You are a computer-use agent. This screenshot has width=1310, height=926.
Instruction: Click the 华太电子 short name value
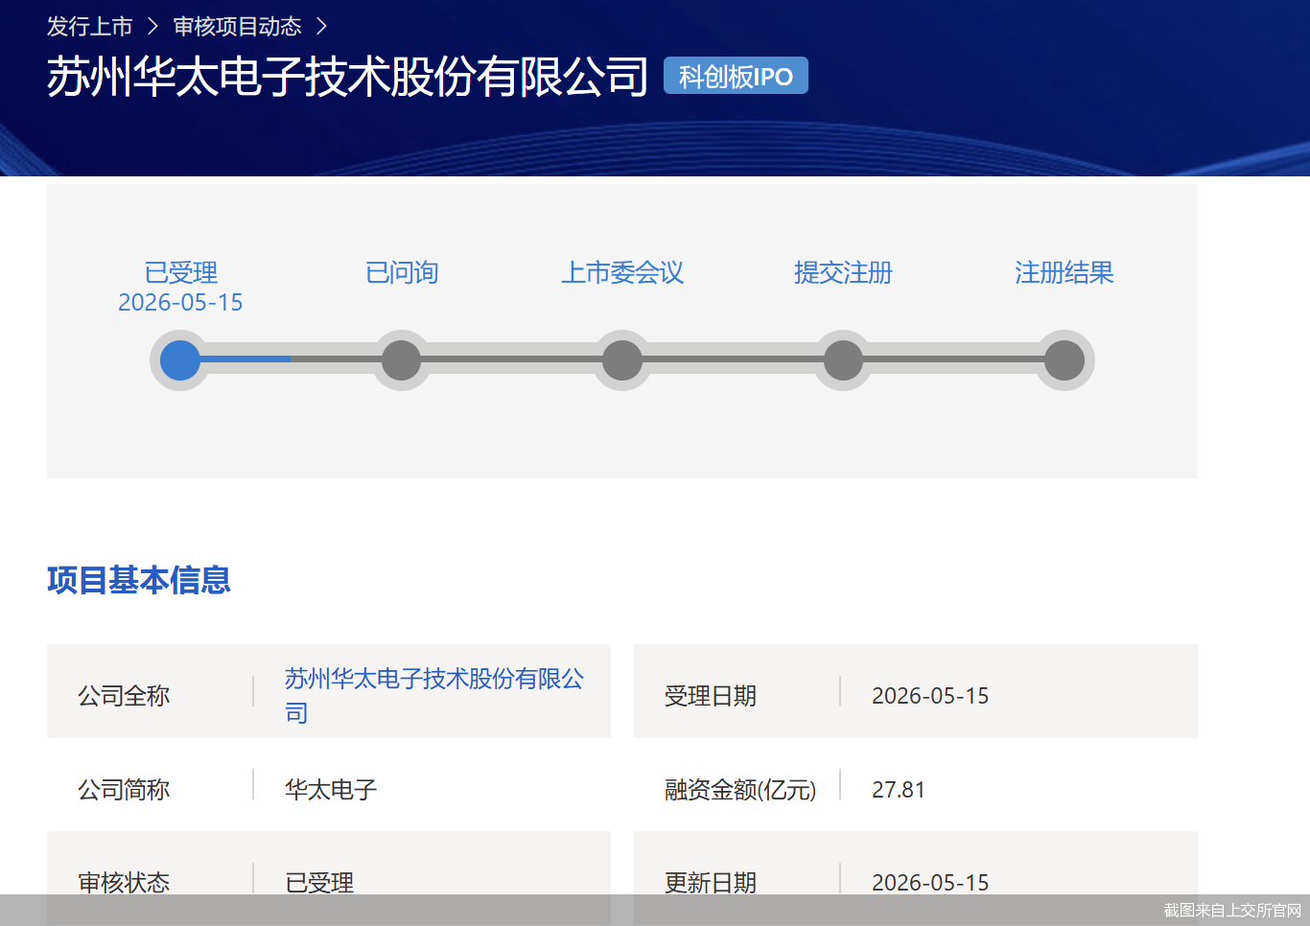(331, 790)
